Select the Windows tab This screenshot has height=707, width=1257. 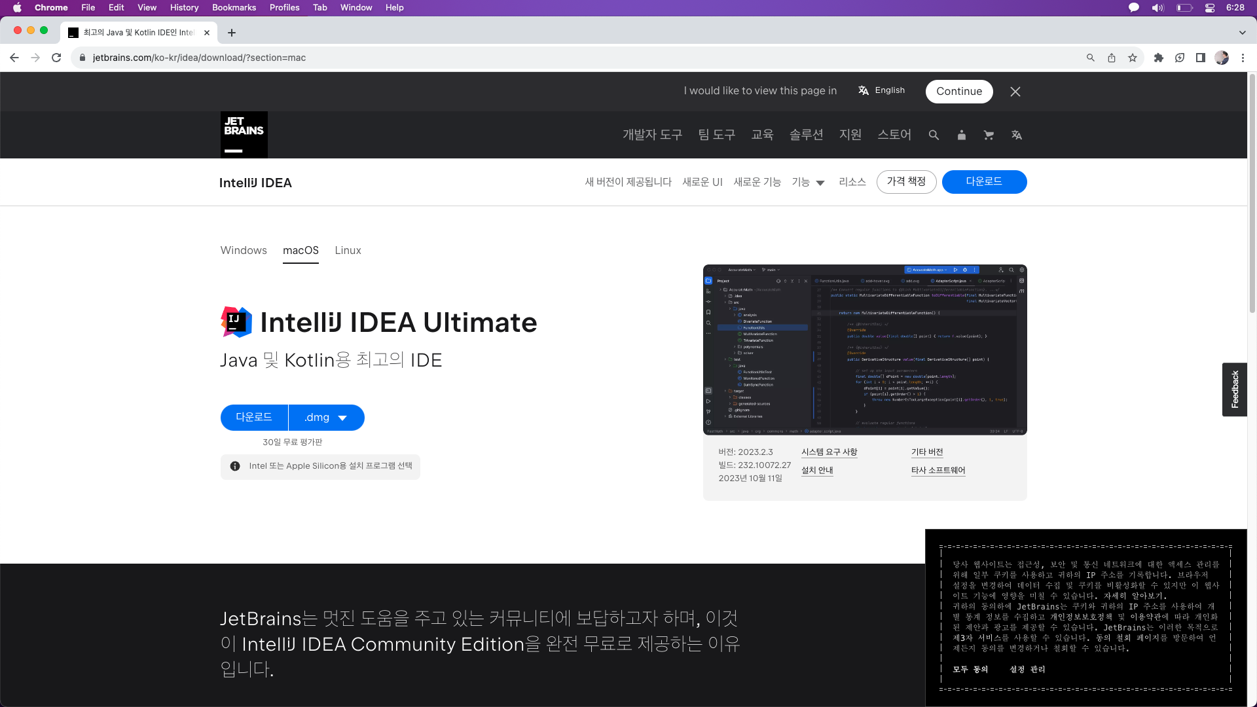click(244, 250)
